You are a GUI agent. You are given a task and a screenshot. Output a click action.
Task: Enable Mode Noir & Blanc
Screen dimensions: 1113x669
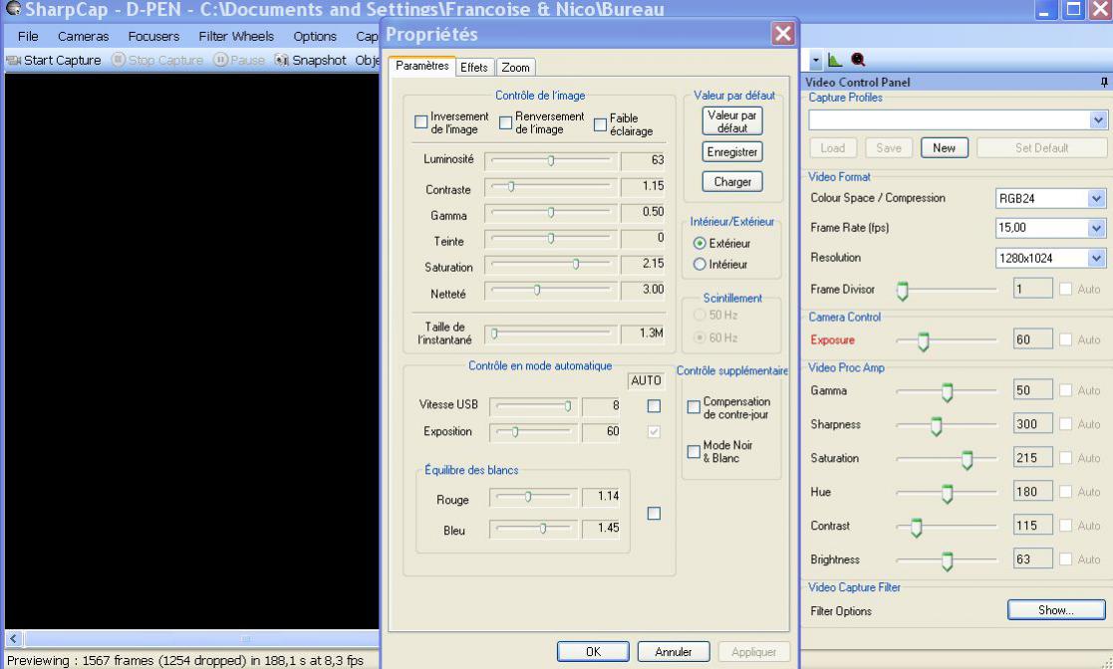coord(694,451)
